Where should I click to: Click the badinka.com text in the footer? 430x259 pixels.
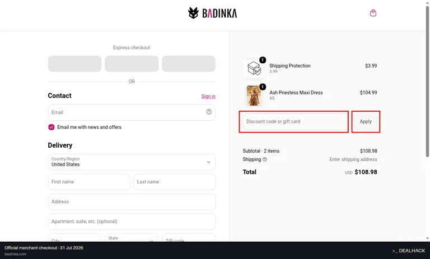(15, 254)
